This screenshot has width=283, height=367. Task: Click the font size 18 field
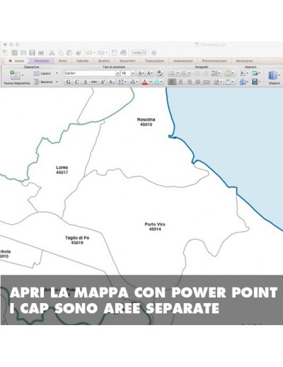click(125, 73)
